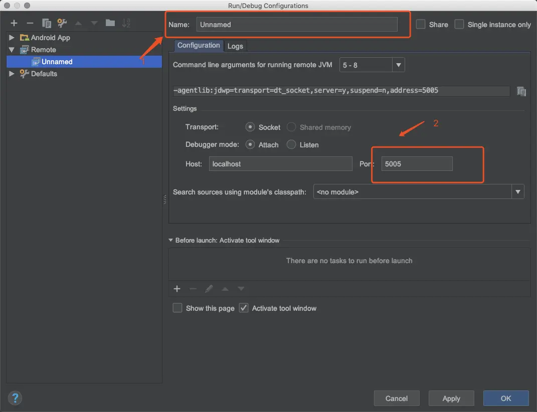
Task: Uncheck Activate tool window checkbox
Action: [244, 308]
